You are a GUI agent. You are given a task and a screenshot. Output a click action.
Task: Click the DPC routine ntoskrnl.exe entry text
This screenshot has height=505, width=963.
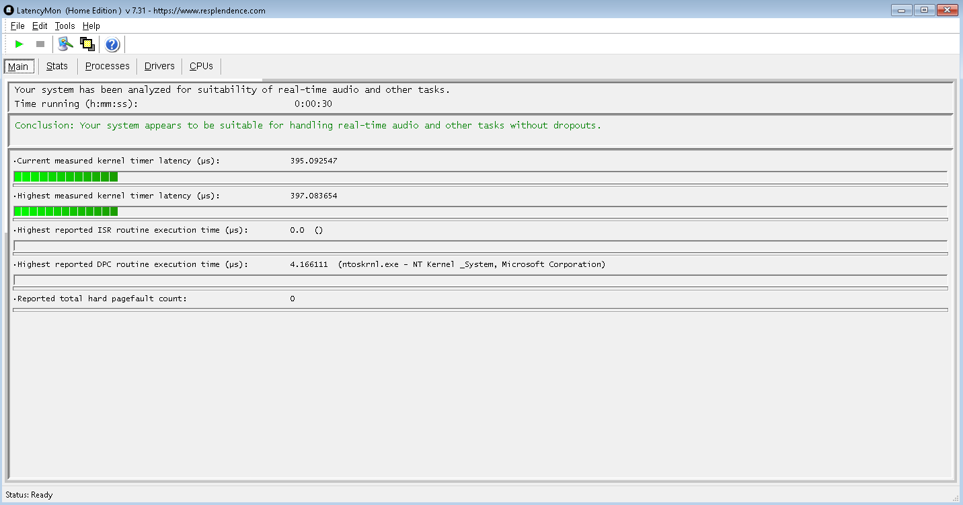(x=471, y=264)
